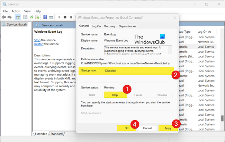
Task: Toggle Show/Hide Console Tree toolbar icon
Action: [18, 17]
